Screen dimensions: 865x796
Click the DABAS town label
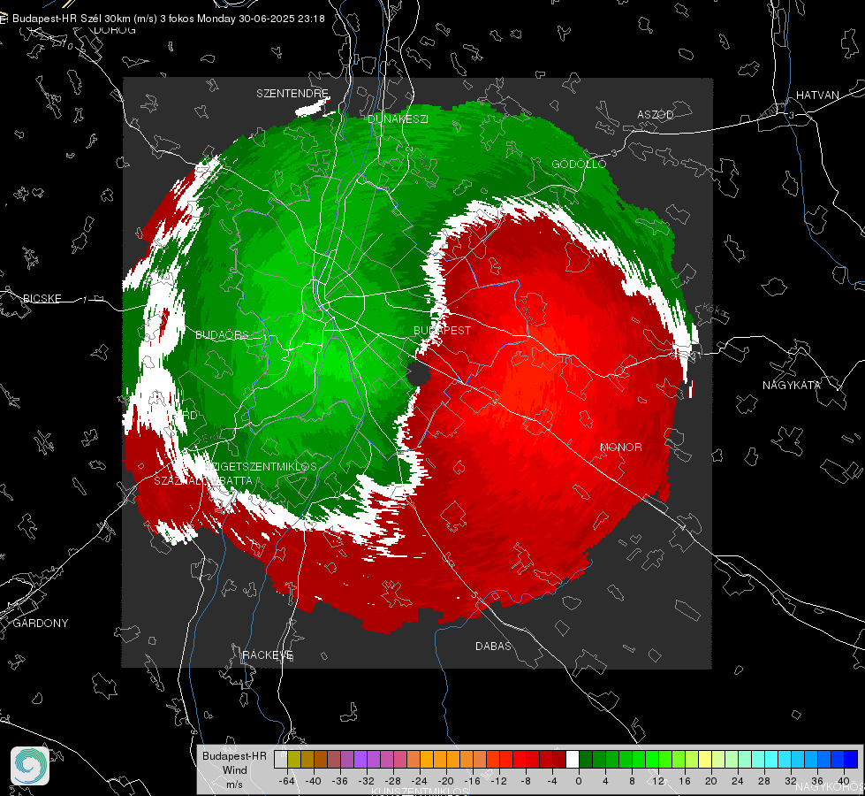493,647
